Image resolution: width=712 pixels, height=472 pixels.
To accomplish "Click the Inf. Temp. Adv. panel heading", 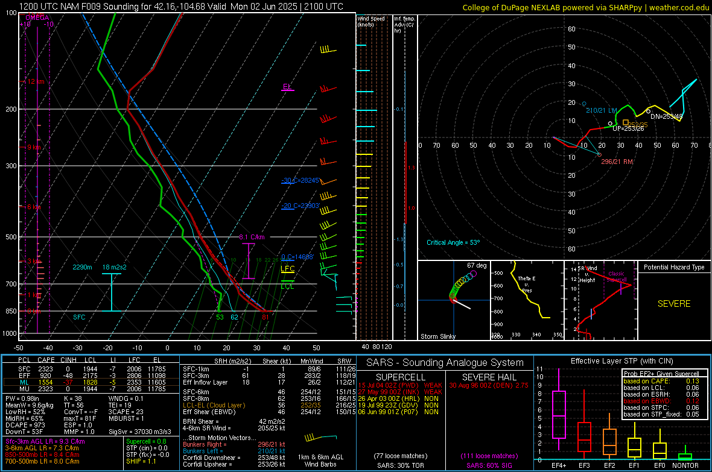I will (404, 25).
